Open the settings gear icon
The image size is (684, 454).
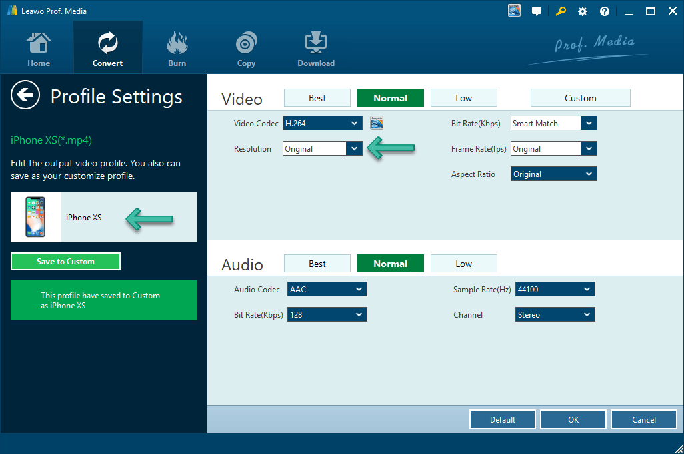[x=583, y=11]
